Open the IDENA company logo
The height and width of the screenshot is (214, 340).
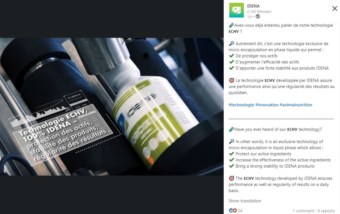tap(236, 10)
